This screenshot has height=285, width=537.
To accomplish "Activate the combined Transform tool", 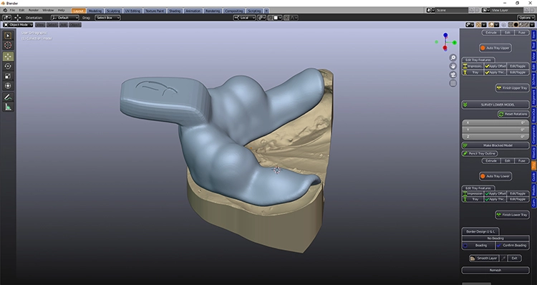I will pyautogui.click(x=8, y=86).
